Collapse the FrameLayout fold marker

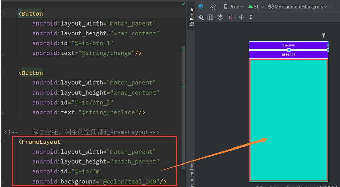(x=2, y=142)
